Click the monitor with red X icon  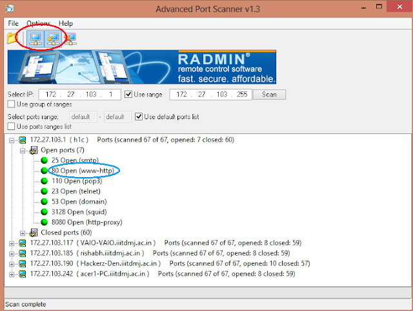pos(70,39)
